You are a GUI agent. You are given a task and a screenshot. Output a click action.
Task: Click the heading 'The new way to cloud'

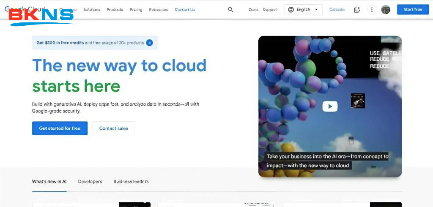119,65
